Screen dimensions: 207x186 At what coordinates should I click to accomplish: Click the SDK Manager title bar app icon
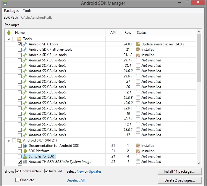tap(5, 3)
